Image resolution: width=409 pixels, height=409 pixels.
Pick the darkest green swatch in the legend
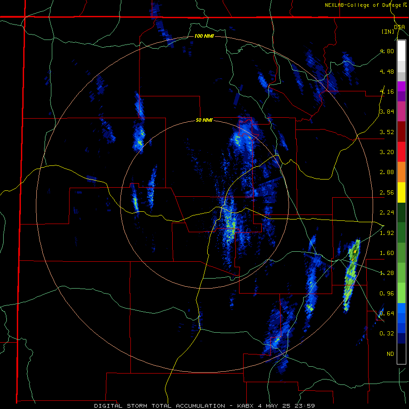(401, 213)
